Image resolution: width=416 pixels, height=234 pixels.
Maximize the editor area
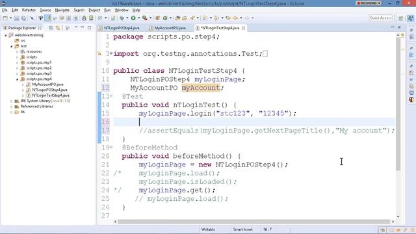coord(399,27)
